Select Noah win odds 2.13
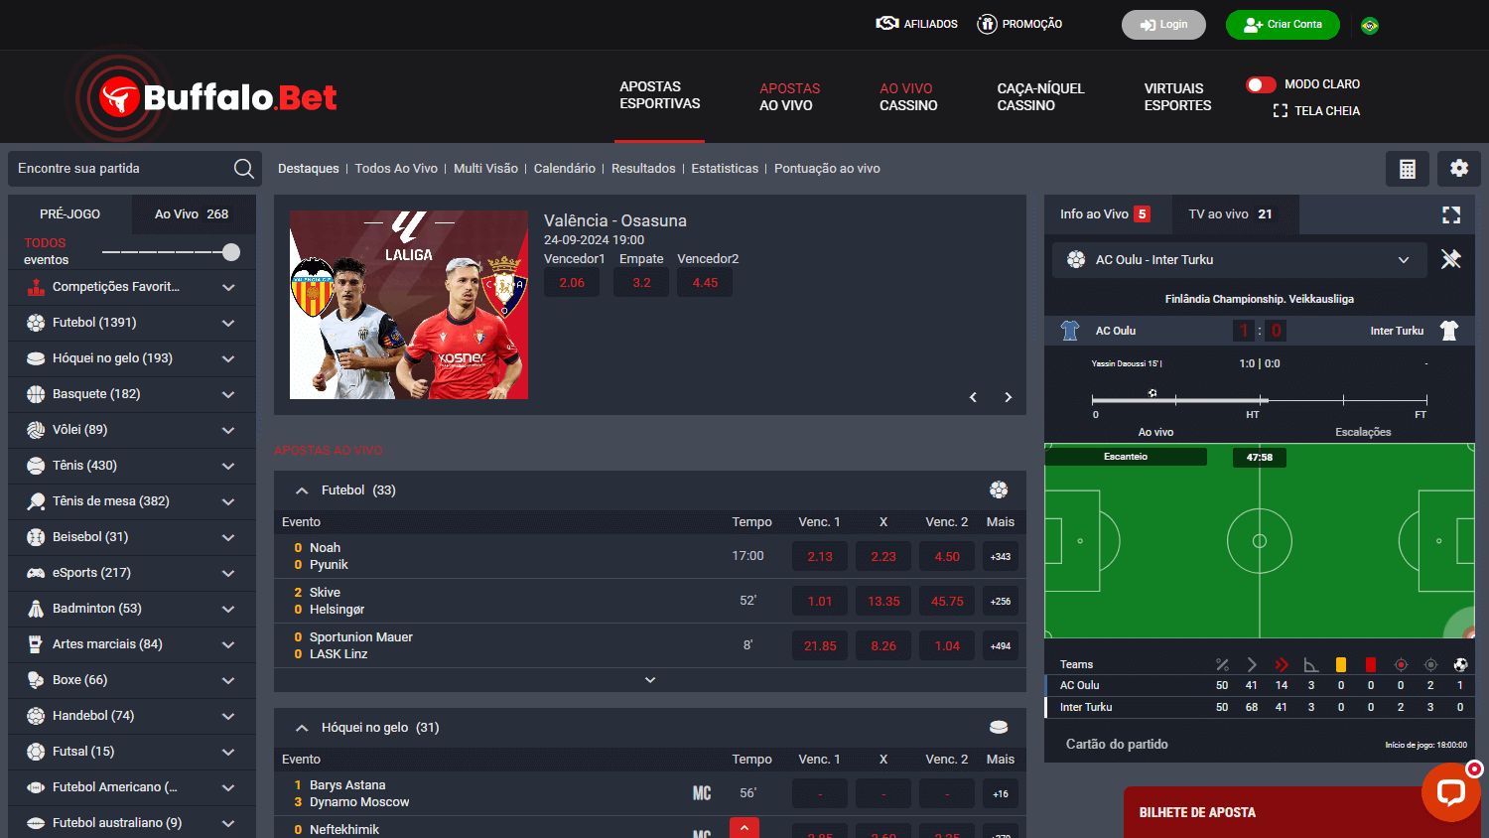 click(x=820, y=557)
